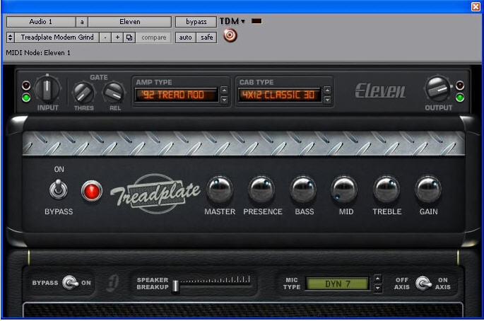Select next amp type with up arrow

click(224, 91)
